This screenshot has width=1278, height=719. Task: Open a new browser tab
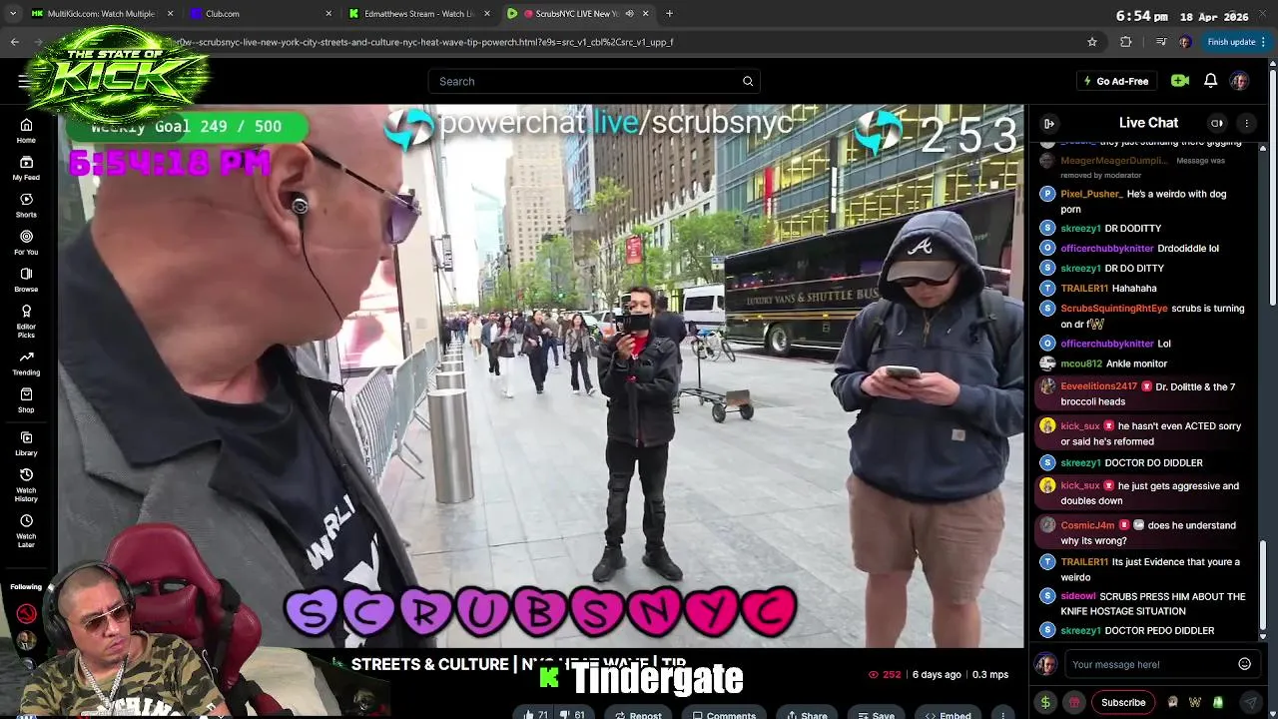(669, 14)
